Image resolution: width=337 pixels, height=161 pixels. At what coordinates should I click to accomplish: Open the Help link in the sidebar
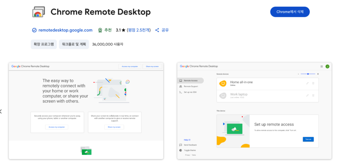pyautogui.click(x=187, y=140)
